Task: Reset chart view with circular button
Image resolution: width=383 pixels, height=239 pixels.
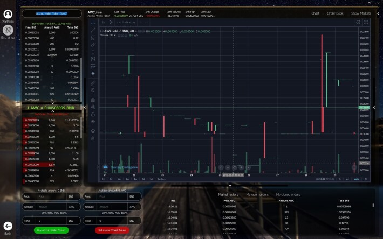Action: point(235,167)
